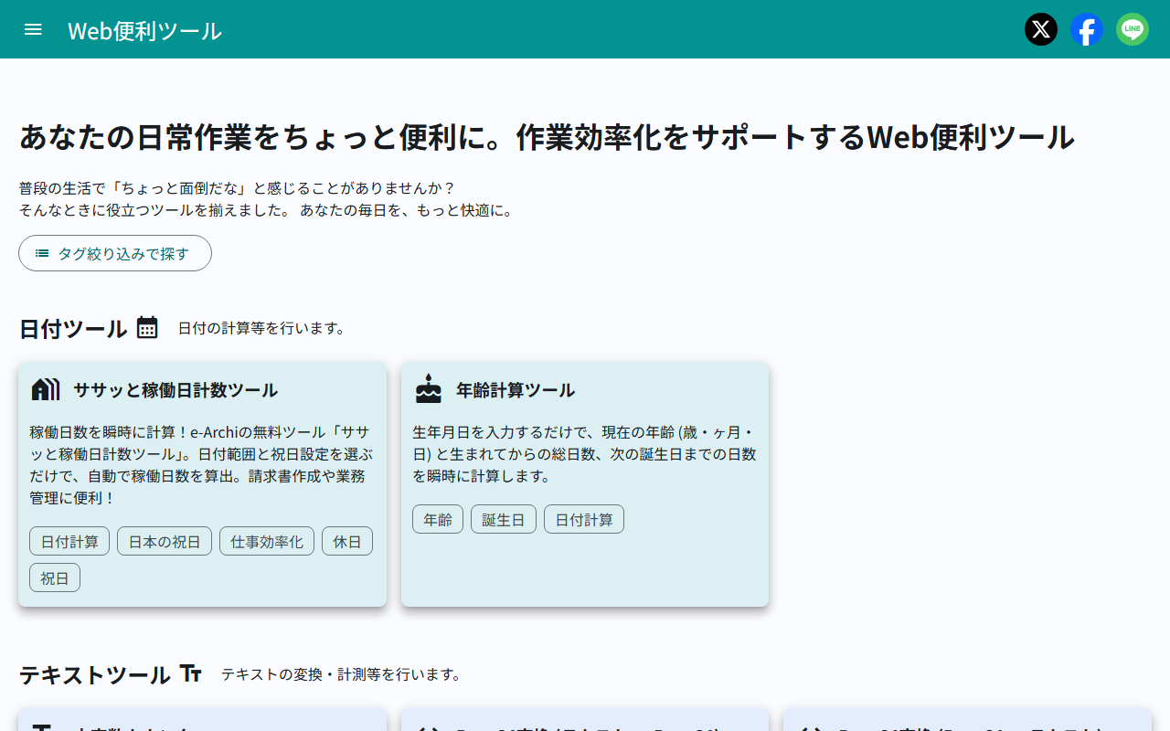Click the Facebook share icon
Image resolution: width=1170 pixels, height=731 pixels.
[1087, 28]
